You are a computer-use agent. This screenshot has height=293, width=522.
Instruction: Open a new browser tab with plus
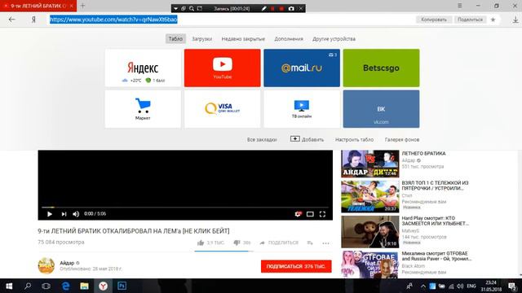click(x=83, y=6)
